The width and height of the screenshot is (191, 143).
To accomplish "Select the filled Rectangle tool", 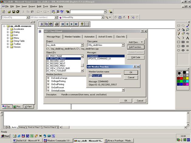I will point(183,42).
